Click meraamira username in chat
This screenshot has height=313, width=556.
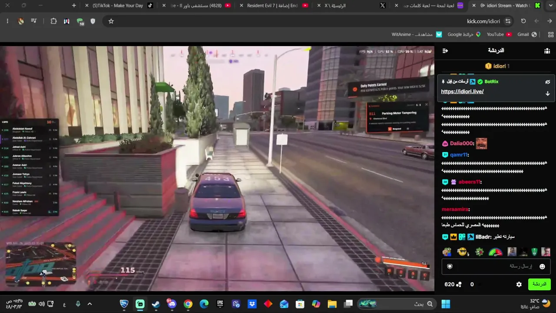click(x=455, y=209)
